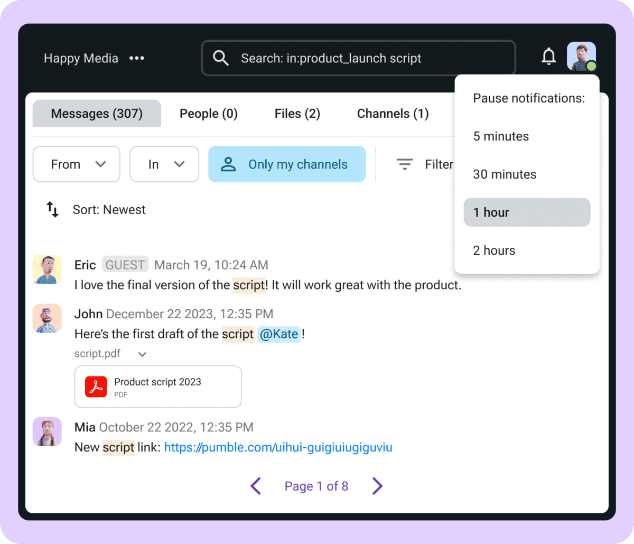Click the @Kate mention in John's message

coord(279,334)
